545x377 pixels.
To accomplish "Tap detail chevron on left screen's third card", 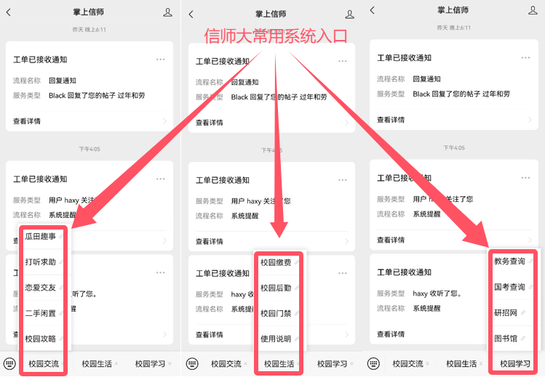I will [164, 334].
